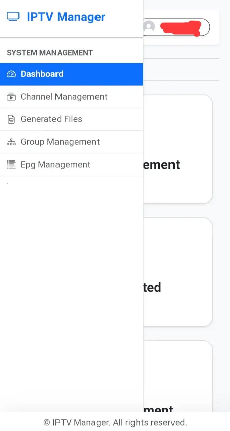Click the IPTV Manager monitor logo icon
The height and width of the screenshot is (431, 230).
pyautogui.click(x=13, y=16)
